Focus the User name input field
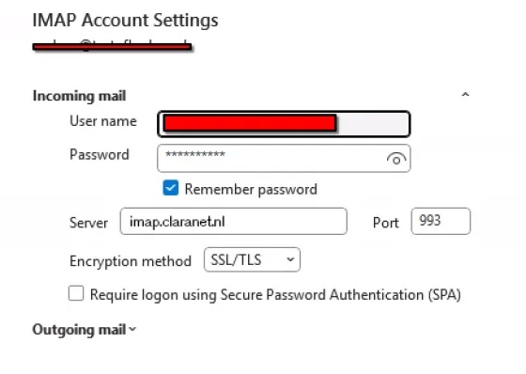The image size is (526, 374). point(284,124)
